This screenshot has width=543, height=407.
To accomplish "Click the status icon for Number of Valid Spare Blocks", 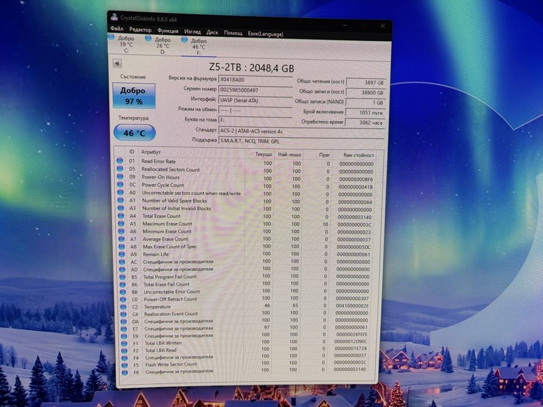I will (x=120, y=200).
